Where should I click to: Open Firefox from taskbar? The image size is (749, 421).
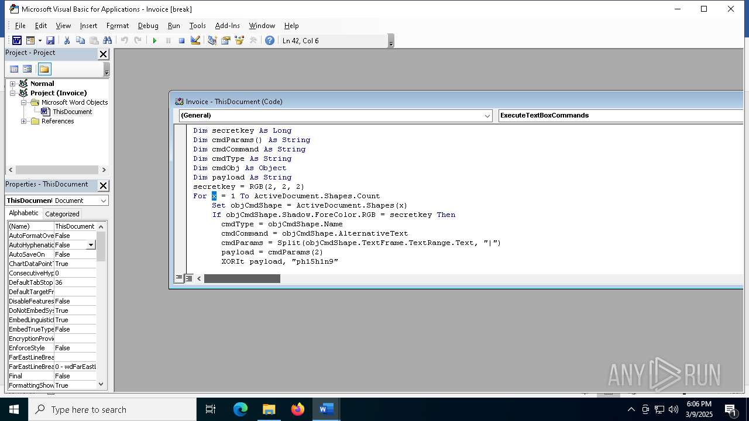point(297,409)
